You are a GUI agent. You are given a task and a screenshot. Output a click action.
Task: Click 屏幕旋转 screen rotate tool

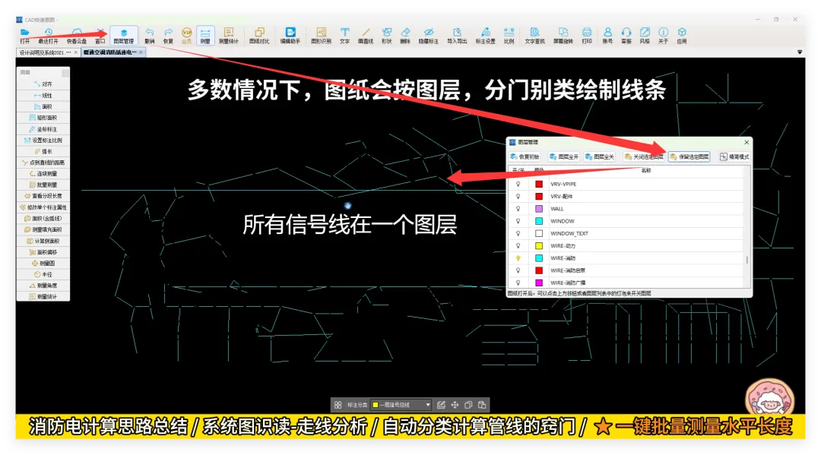pyautogui.click(x=563, y=36)
